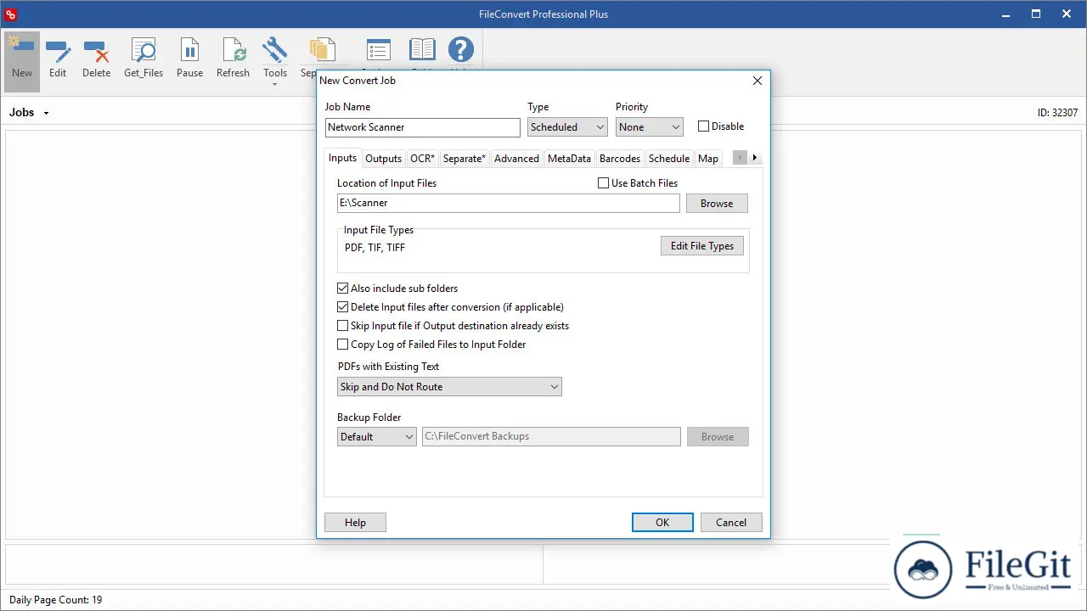Check Skip Input file if Output exists

click(343, 326)
